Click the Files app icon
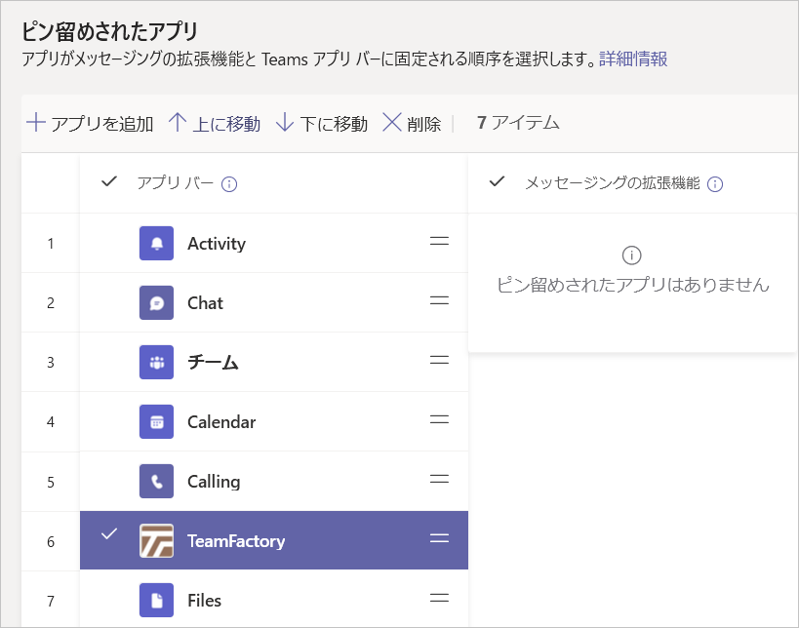The image size is (799, 628). [x=157, y=600]
